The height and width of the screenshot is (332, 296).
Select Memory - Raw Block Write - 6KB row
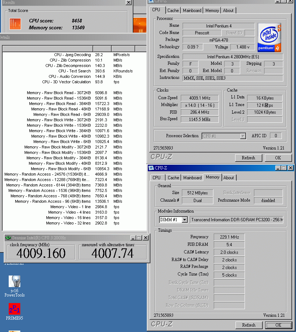[x=74, y=142]
